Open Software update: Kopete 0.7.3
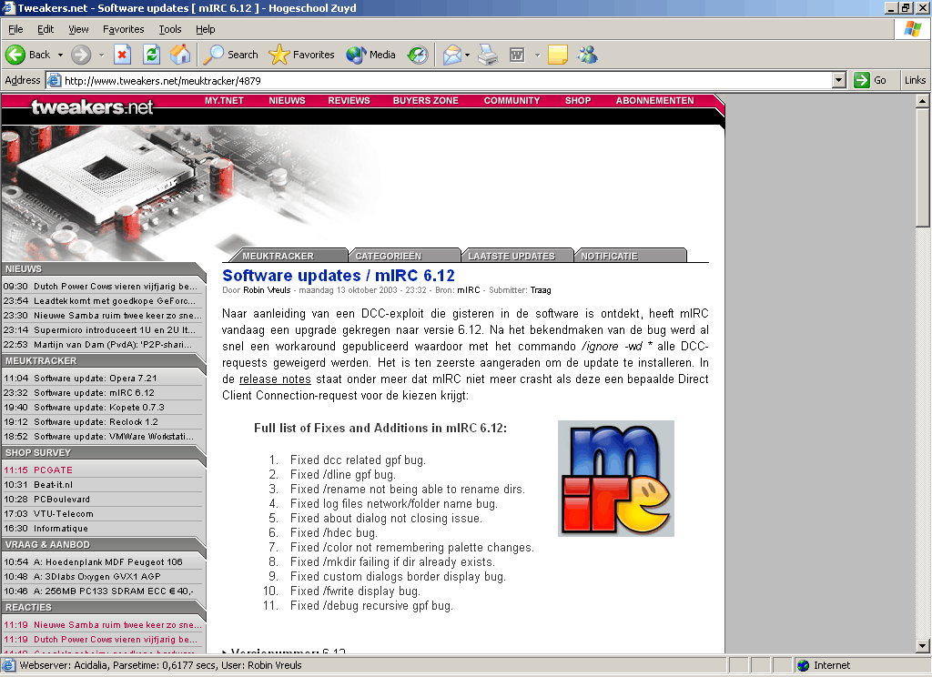The image size is (932, 677). pyautogui.click(x=101, y=407)
